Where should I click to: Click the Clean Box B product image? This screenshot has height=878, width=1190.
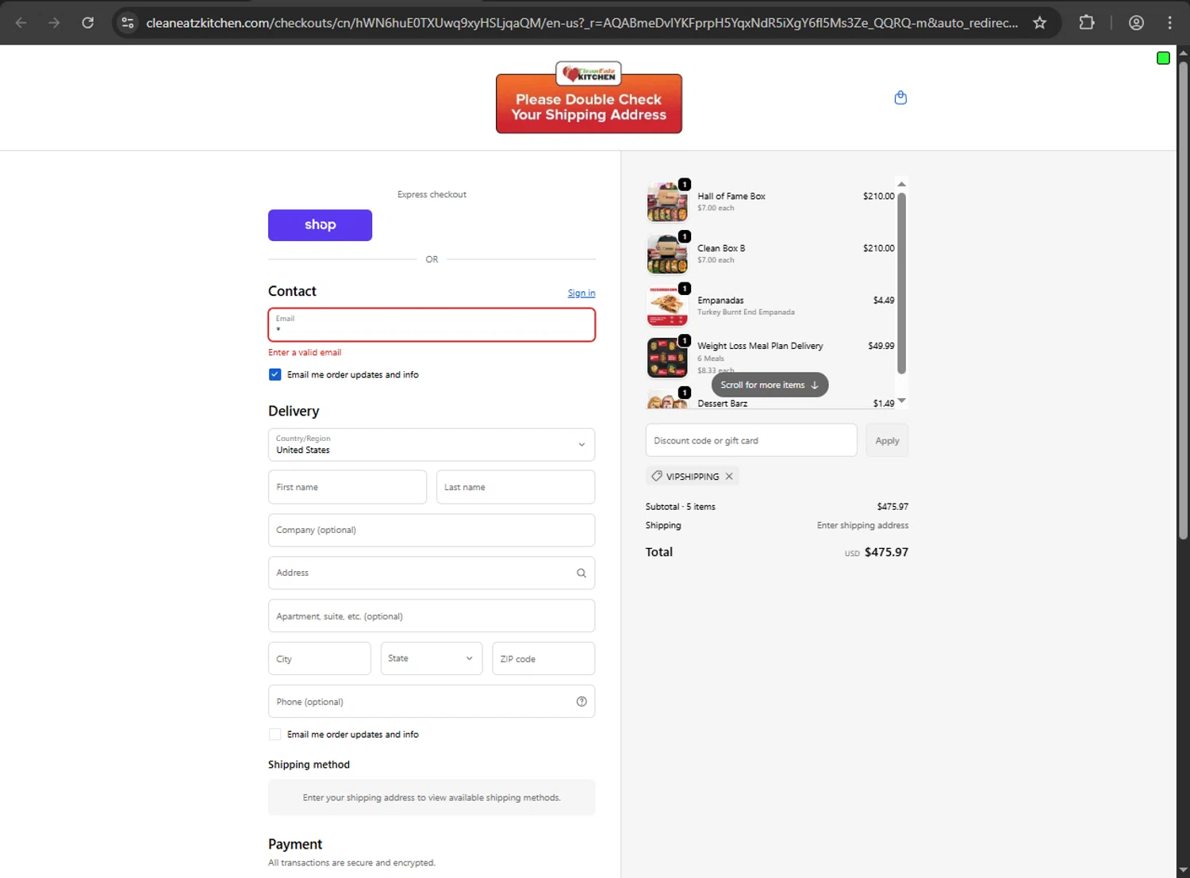[667, 254]
